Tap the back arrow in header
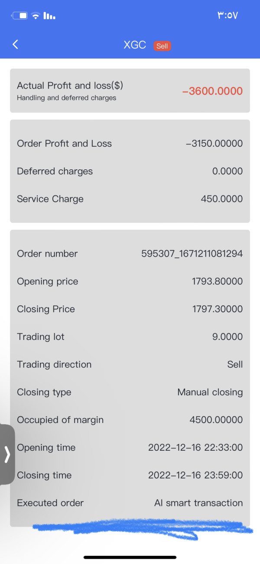The width and height of the screenshot is (260, 564). [16, 44]
